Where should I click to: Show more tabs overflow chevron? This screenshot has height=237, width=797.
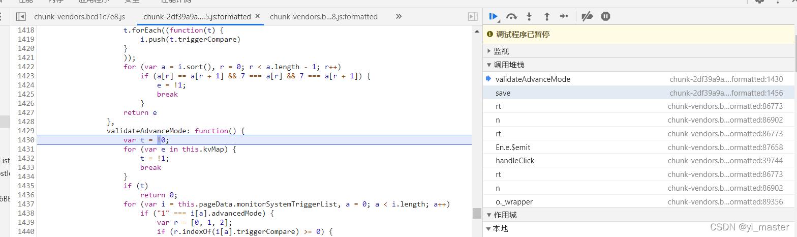[x=398, y=16]
